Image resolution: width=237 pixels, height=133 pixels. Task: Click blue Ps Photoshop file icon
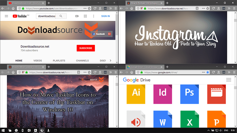190,94
